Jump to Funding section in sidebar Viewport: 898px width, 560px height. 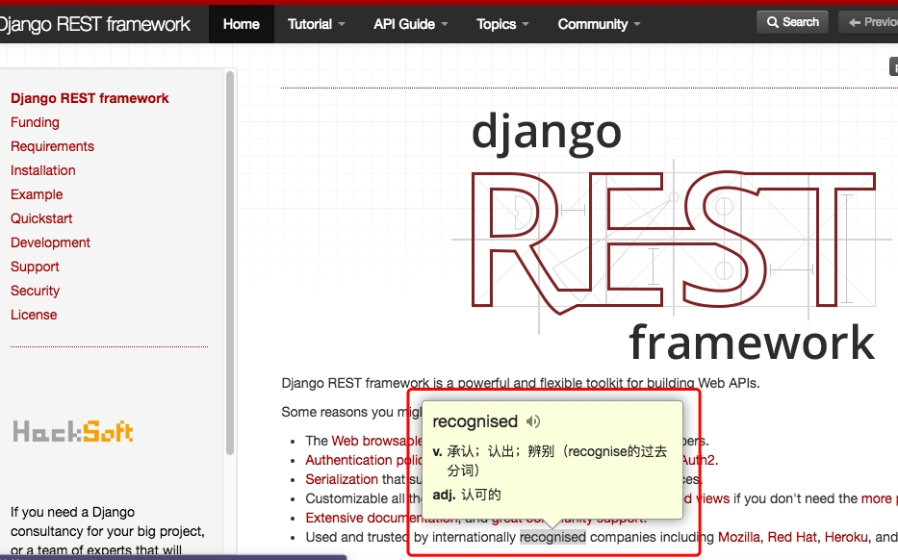(35, 122)
